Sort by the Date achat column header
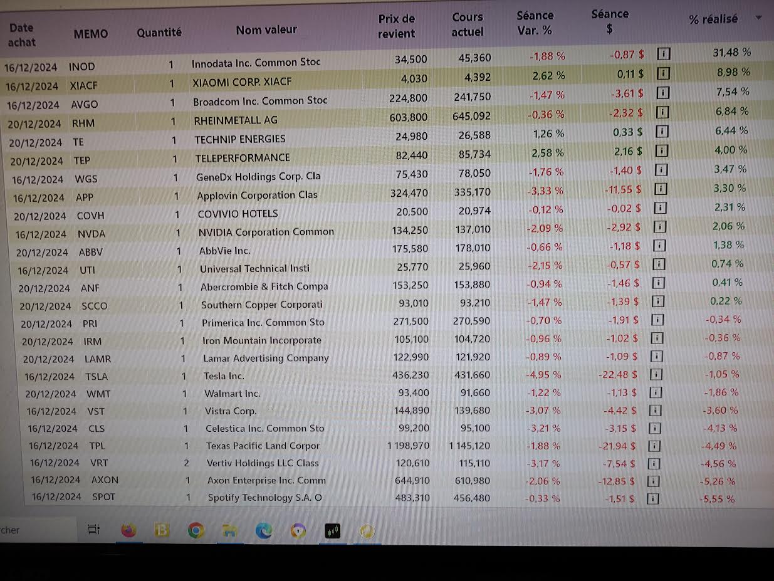Viewport: 774px width, 581px height. coord(22,35)
